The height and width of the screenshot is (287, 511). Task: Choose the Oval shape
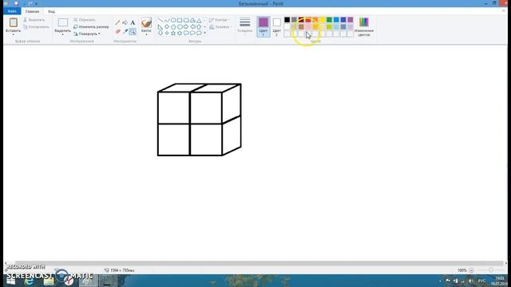tap(173, 21)
